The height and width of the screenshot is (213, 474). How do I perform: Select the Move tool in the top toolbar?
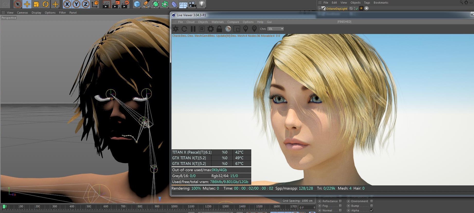(x=27, y=4)
